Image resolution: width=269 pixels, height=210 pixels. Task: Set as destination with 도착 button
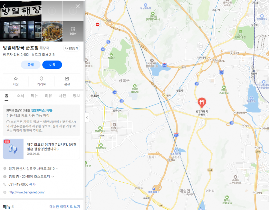(52, 65)
